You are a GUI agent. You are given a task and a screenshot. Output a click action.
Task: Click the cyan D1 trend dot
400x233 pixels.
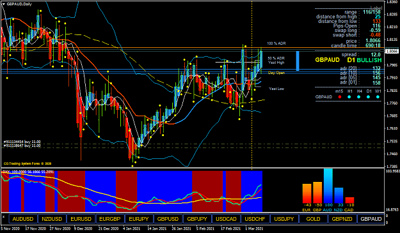tap(368, 97)
